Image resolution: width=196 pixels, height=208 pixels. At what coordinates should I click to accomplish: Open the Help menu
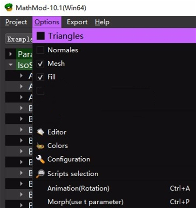pyautogui.click(x=102, y=22)
